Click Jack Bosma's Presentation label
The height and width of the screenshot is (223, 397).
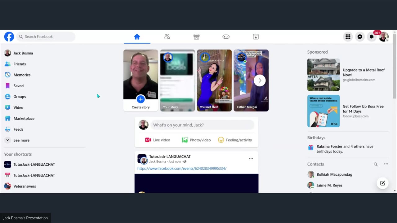coord(25,218)
